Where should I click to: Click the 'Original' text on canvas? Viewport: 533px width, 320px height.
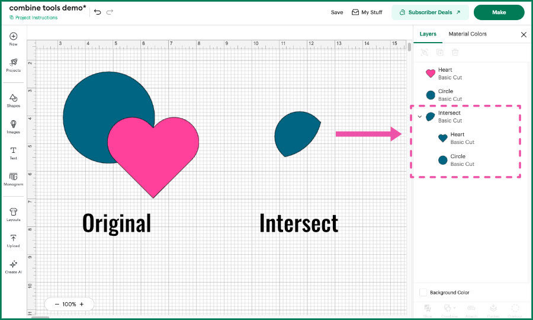coord(117,223)
